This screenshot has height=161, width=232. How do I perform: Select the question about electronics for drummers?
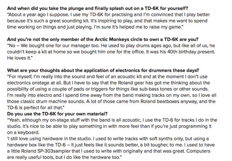[103, 70]
